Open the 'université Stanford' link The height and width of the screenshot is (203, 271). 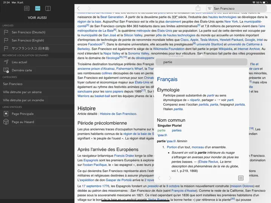(210, 44)
